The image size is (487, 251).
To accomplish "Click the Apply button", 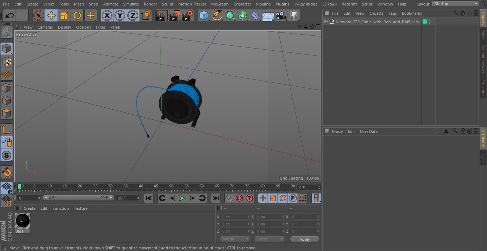I will 305,239.
